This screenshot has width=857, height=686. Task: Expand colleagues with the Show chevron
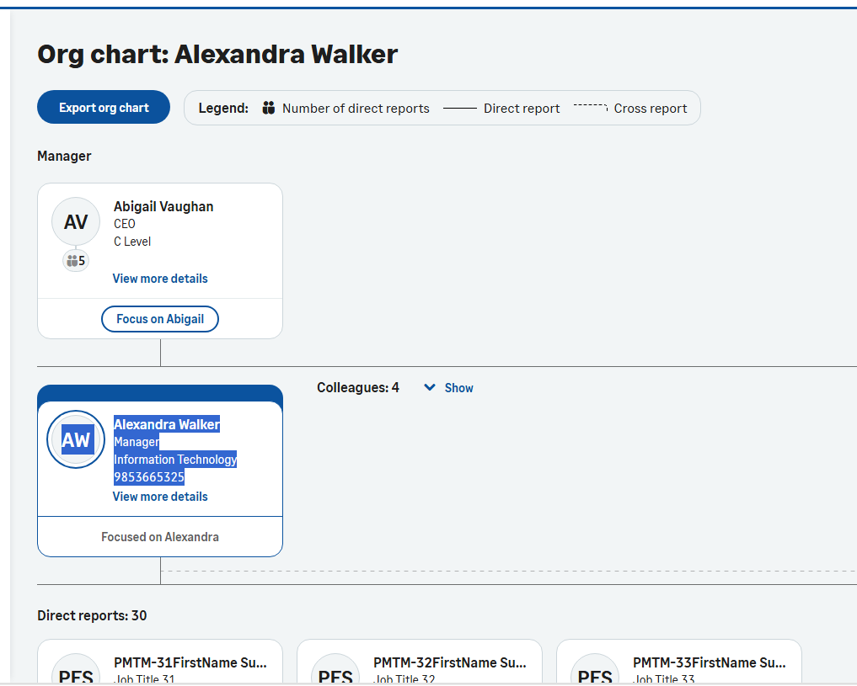[430, 387]
